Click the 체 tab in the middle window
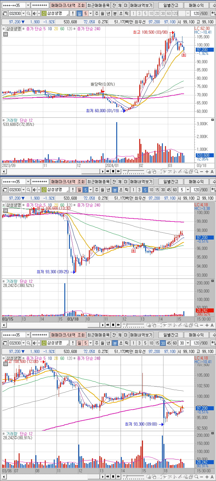 click(120, 181)
